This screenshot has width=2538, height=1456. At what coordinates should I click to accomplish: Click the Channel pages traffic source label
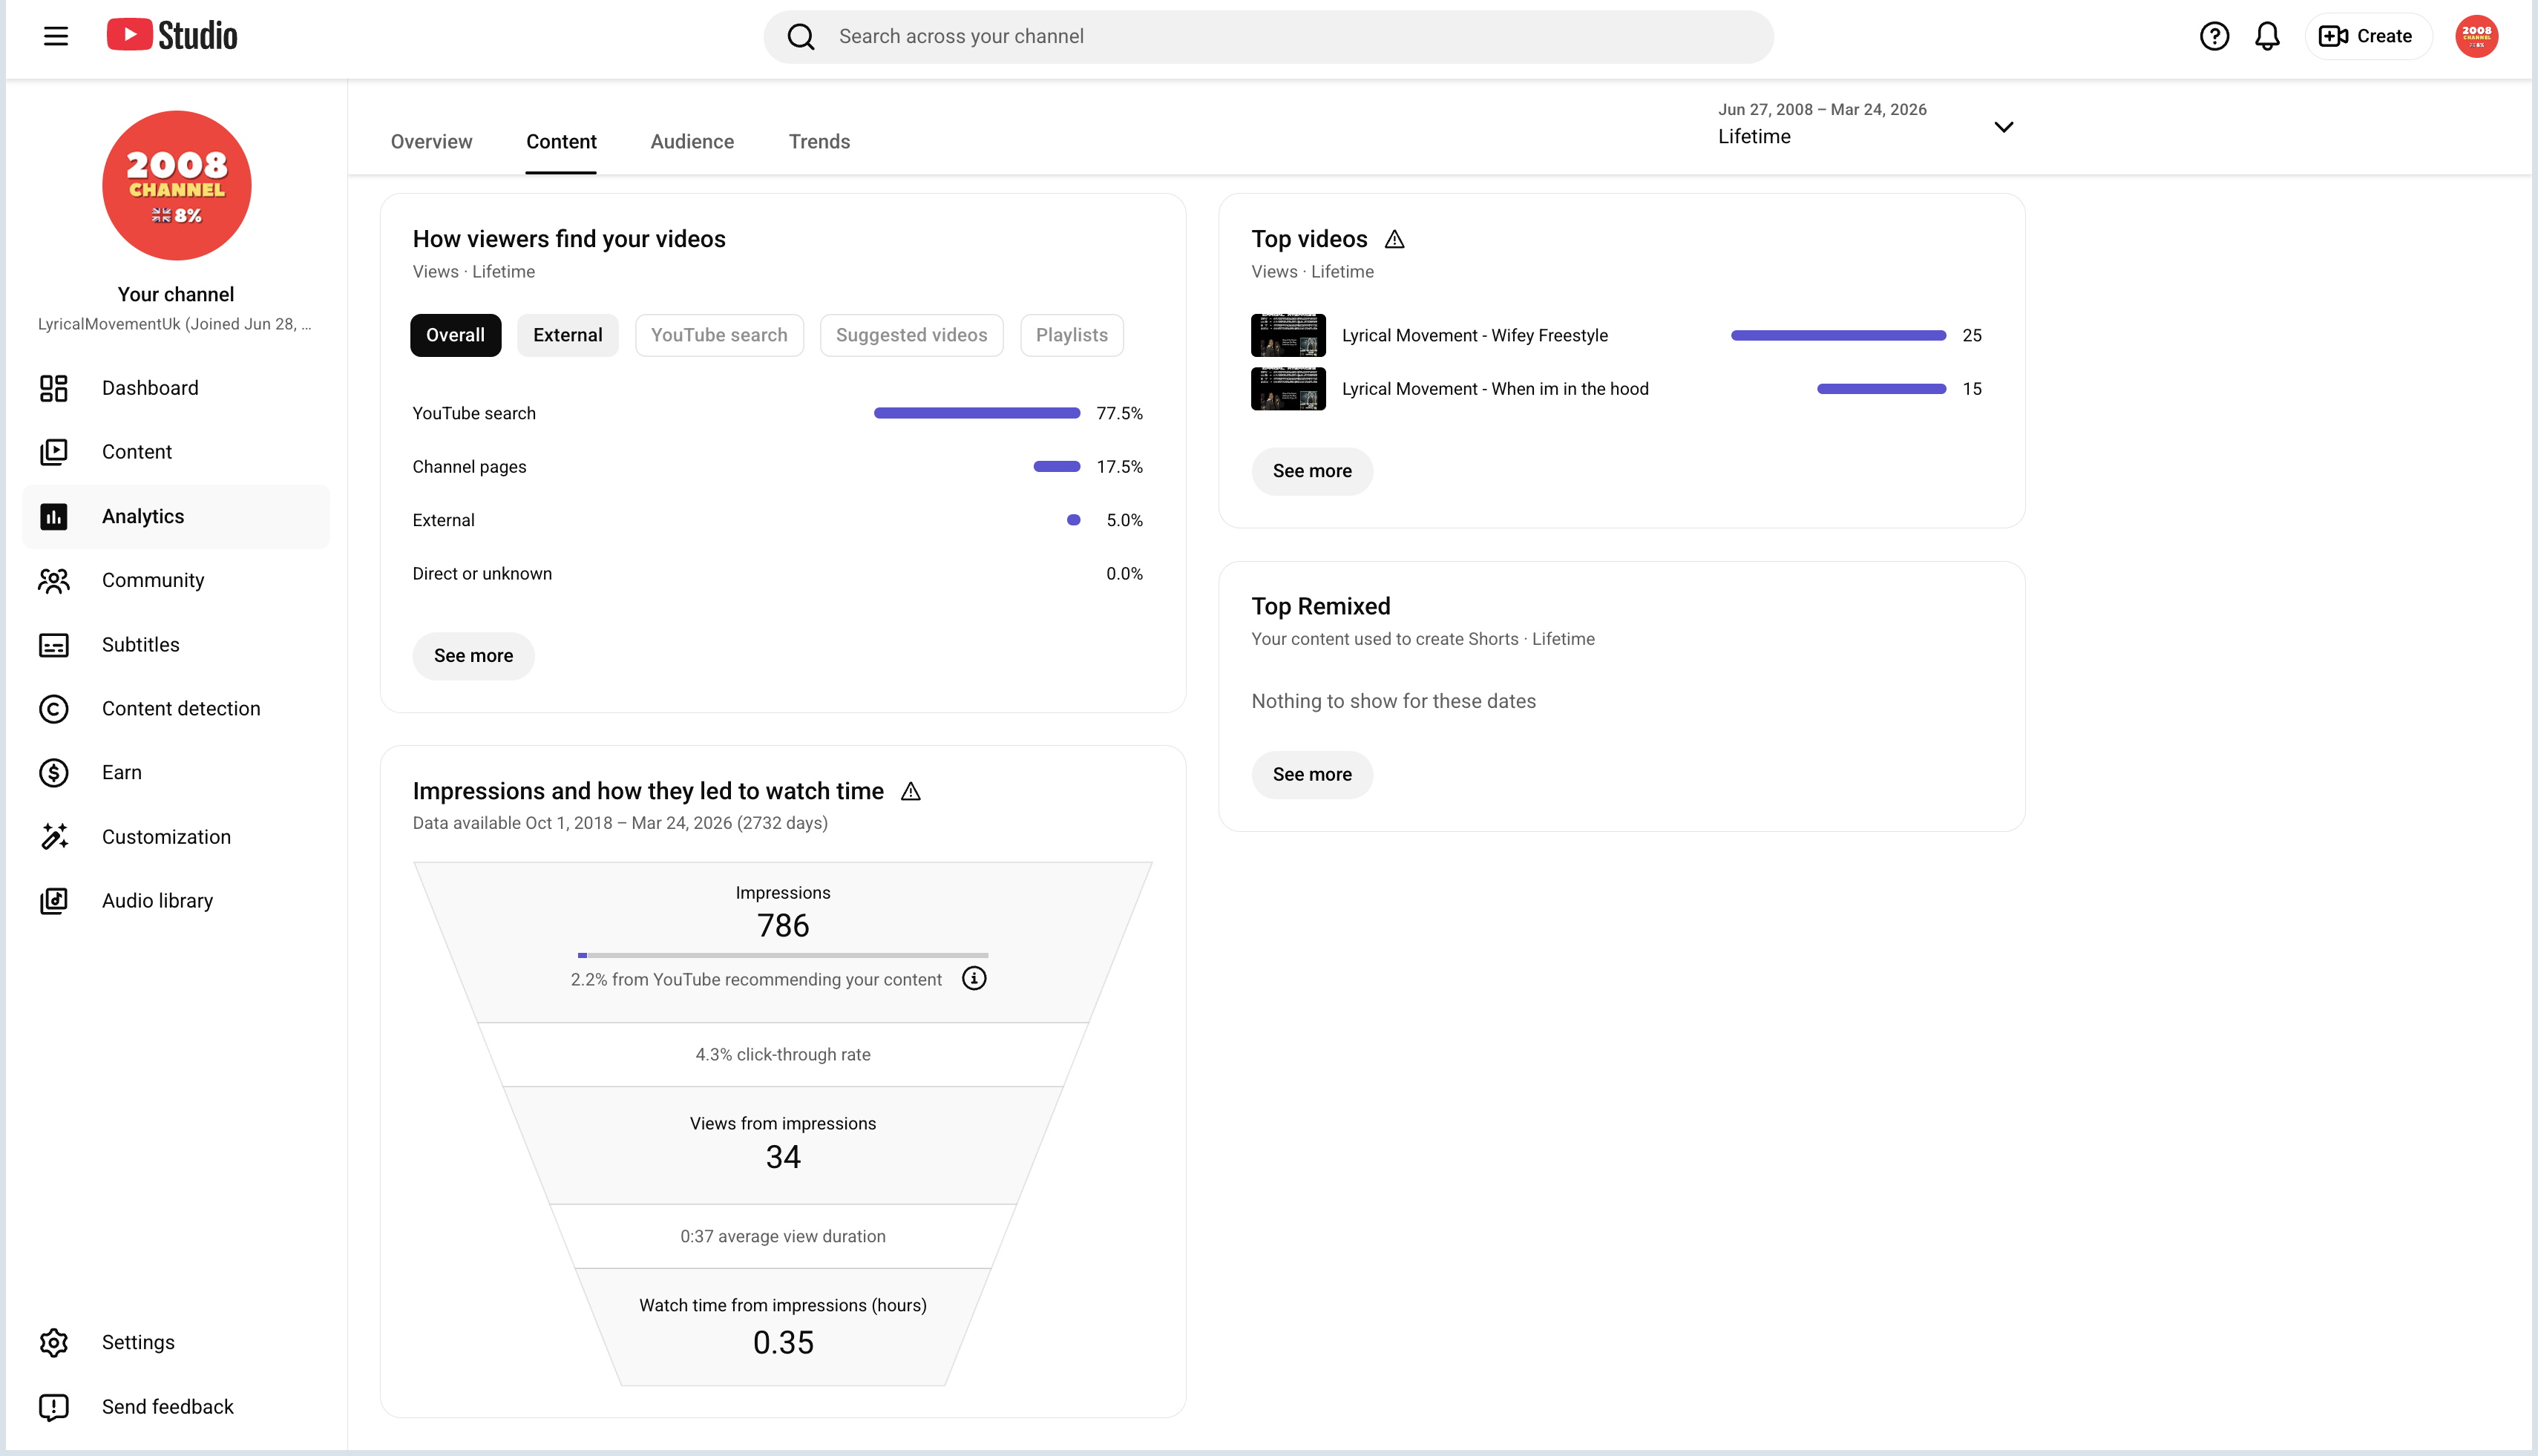pyautogui.click(x=469, y=467)
